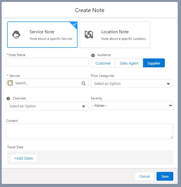181x187 pixels.
Task: Click the Service search magnifier icon
Action: [84, 83]
